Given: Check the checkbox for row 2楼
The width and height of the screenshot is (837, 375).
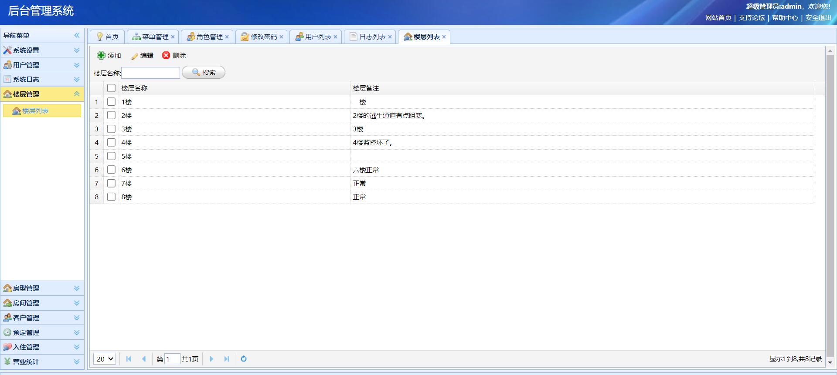Looking at the screenshot, I should point(111,115).
